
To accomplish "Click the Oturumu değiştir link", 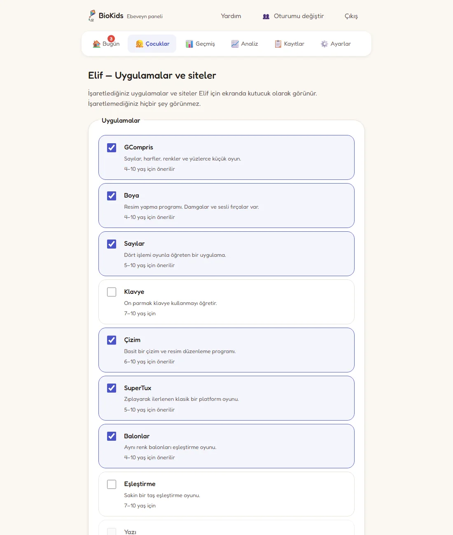I will point(293,16).
